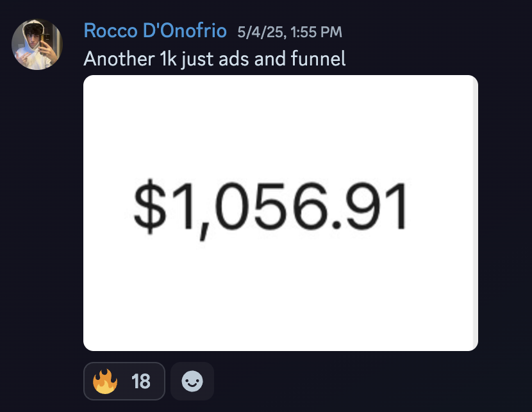The image size is (532, 412).
Task: Click the reaction count 18
Action: 141,381
